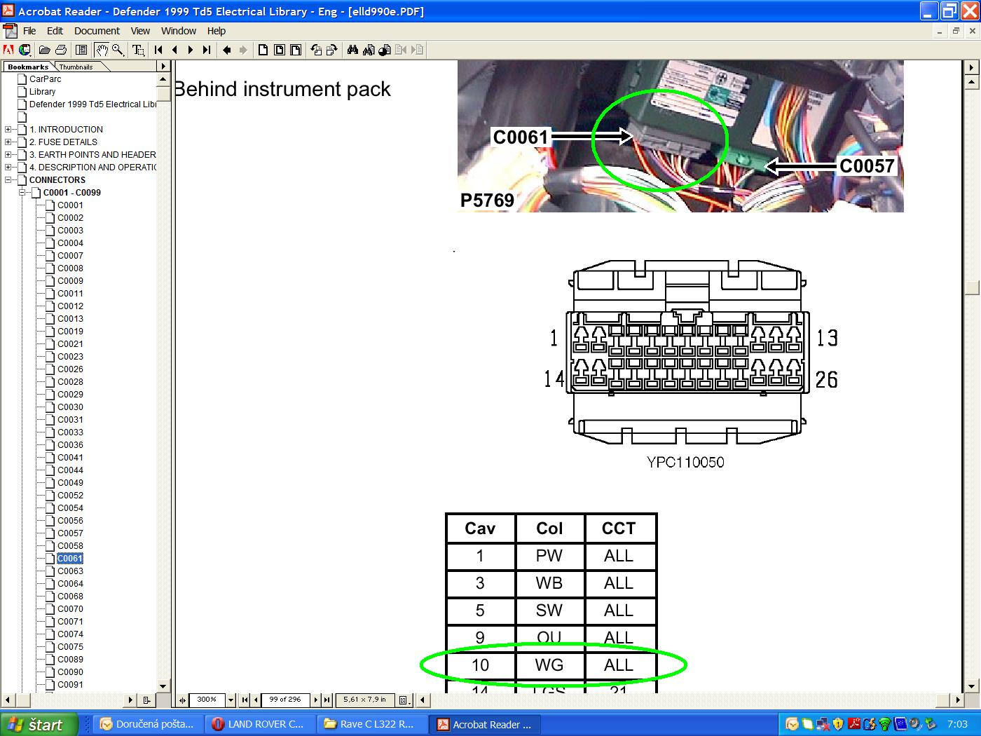
Task: Click the Print icon in toolbar
Action: click(x=61, y=50)
